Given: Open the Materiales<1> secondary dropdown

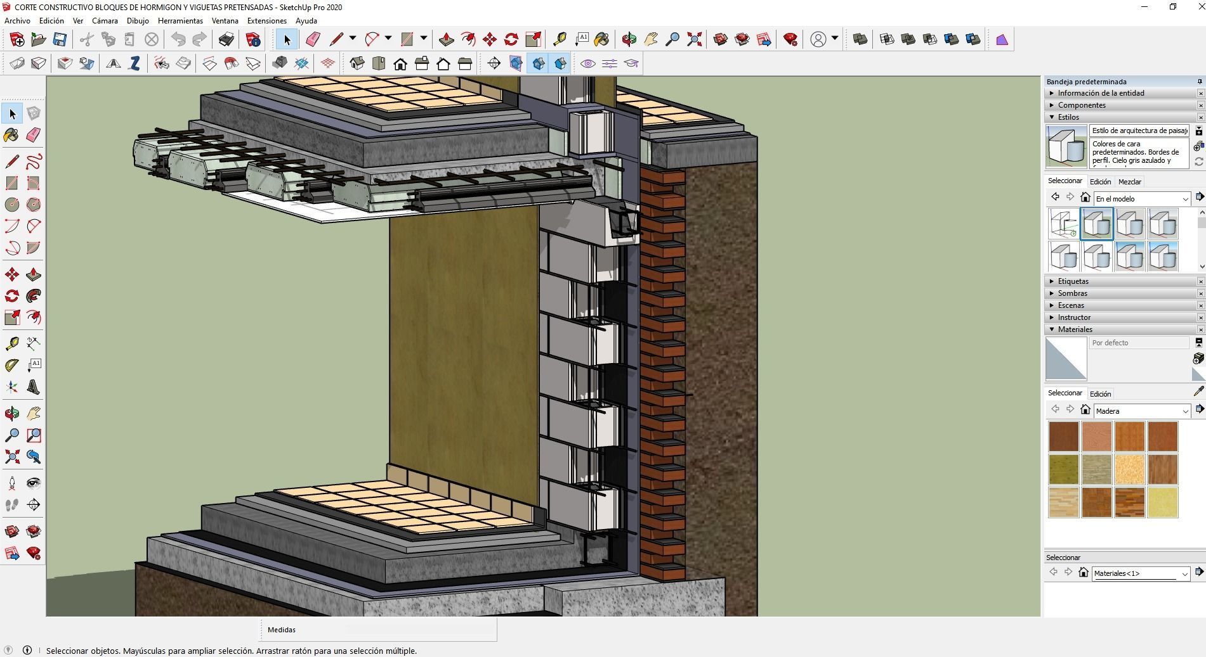Looking at the screenshot, I should point(1140,573).
